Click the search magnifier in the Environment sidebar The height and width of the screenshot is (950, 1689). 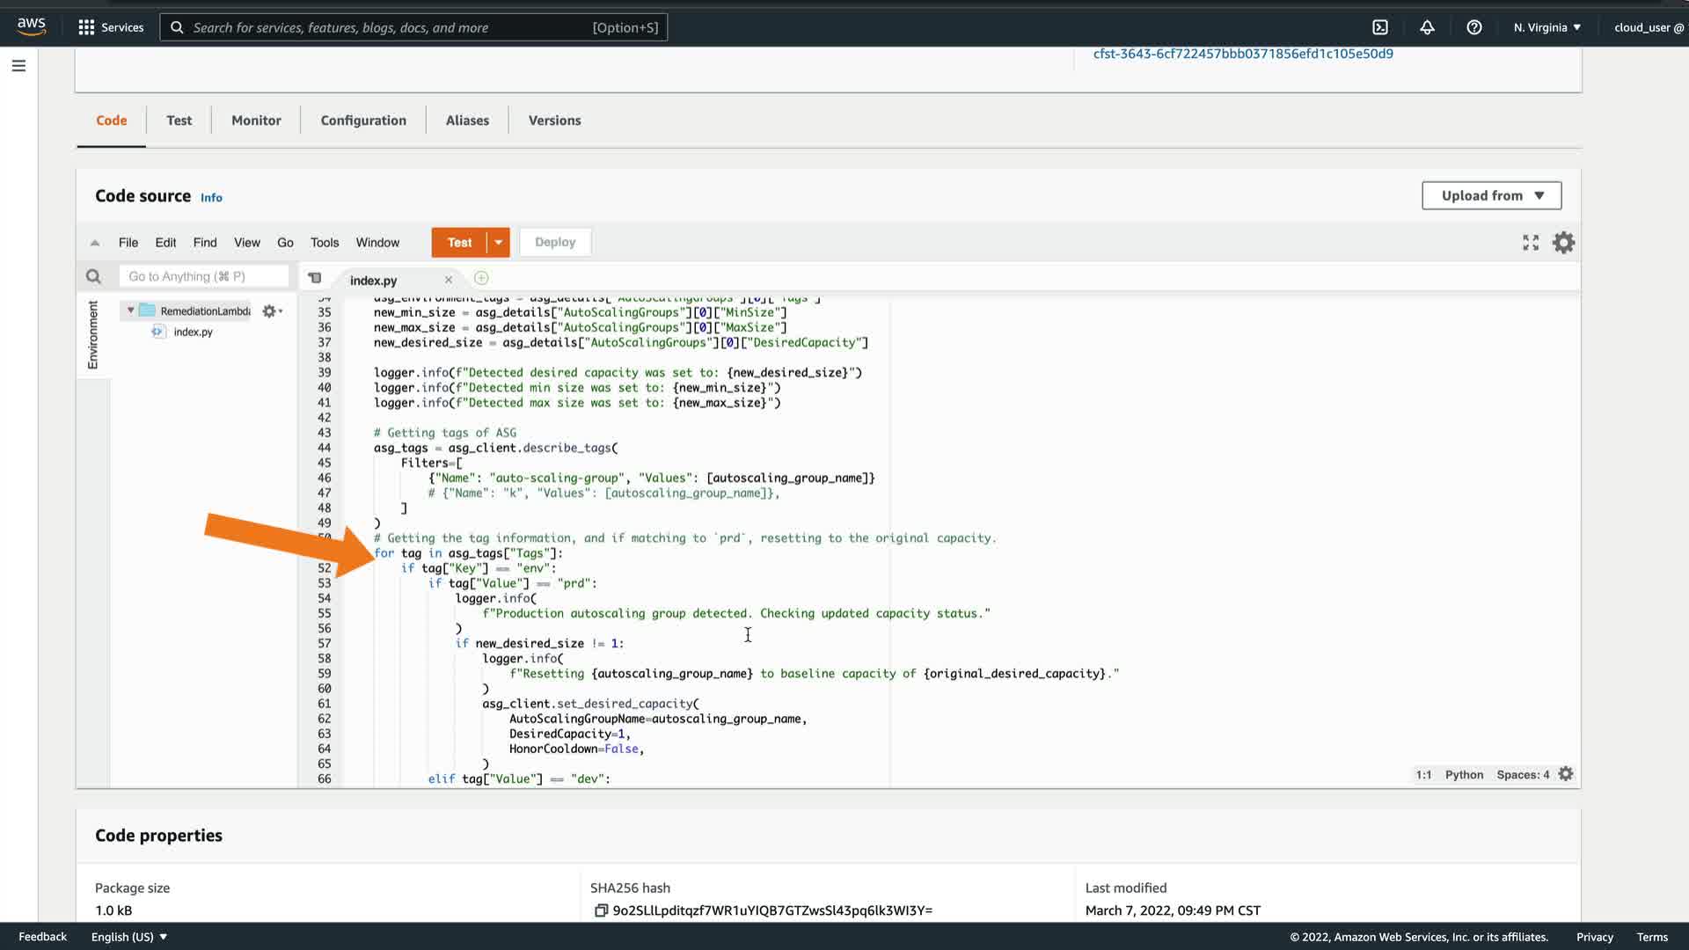(93, 277)
